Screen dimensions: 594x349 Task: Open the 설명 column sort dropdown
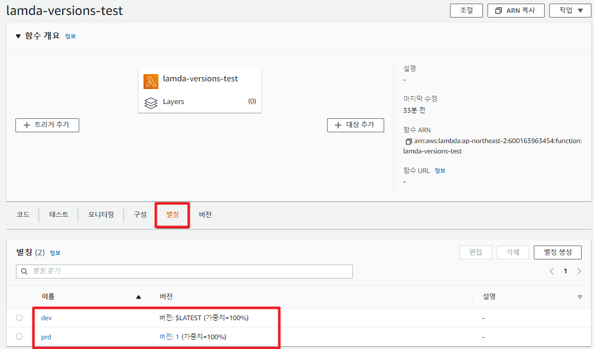580,297
